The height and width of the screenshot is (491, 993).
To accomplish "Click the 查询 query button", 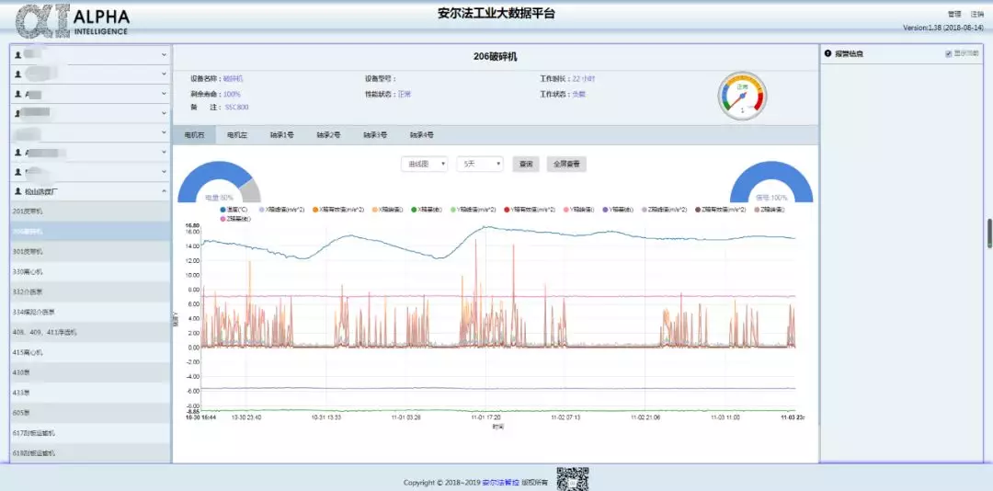I will tap(525, 164).
